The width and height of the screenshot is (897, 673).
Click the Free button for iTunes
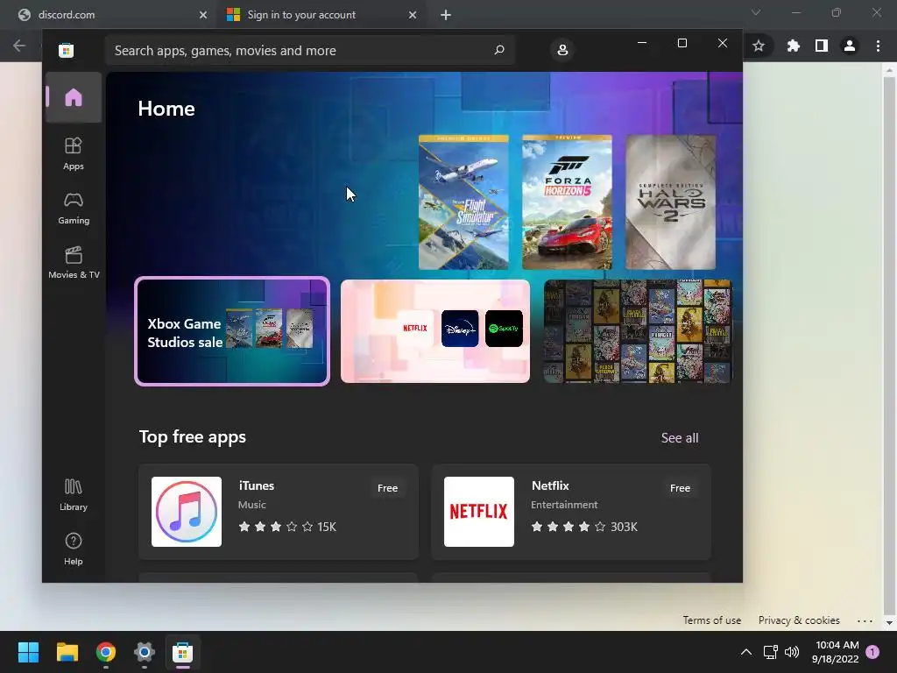click(x=387, y=488)
